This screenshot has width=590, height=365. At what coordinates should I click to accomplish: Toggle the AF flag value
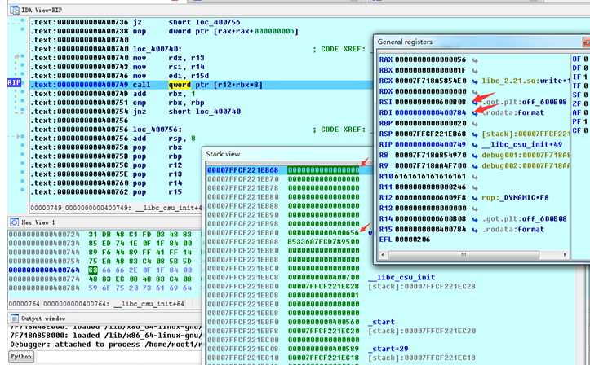click(585, 112)
